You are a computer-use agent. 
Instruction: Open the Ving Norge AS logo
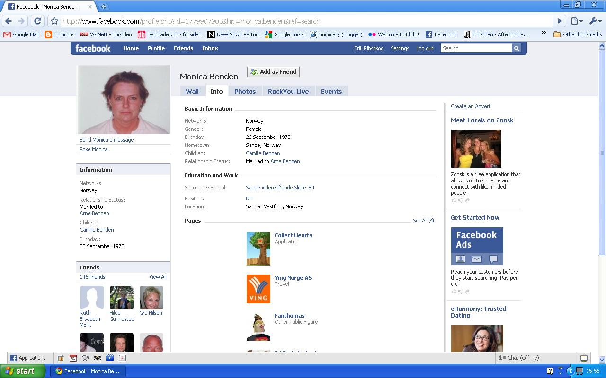pyautogui.click(x=258, y=289)
